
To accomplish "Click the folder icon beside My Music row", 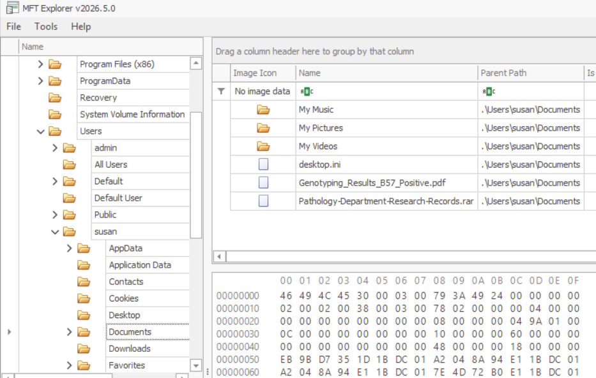I will pyautogui.click(x=263, y=110).
